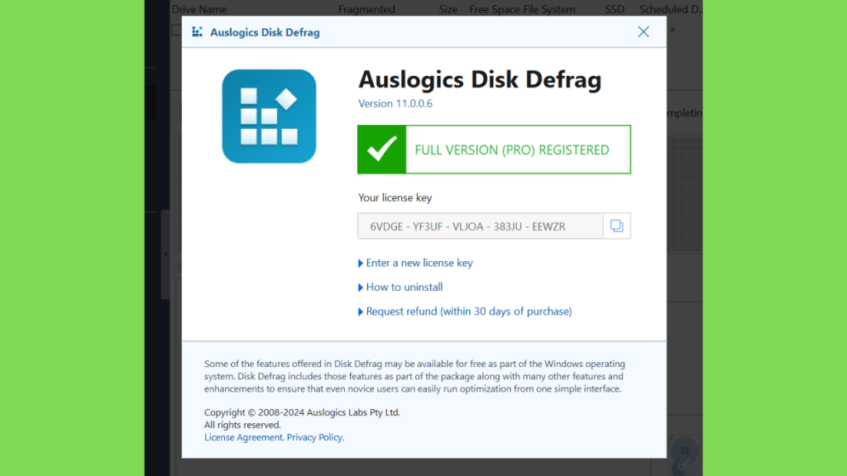This screenshot has width=847, height=476.
Task: Expand the arrow beside How to uninstall
Action: click(361, 288)
